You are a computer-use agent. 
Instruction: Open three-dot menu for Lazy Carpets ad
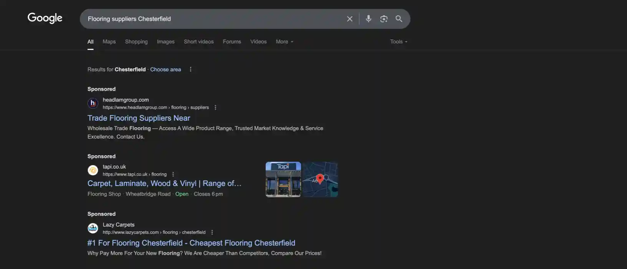click(212, 232)
